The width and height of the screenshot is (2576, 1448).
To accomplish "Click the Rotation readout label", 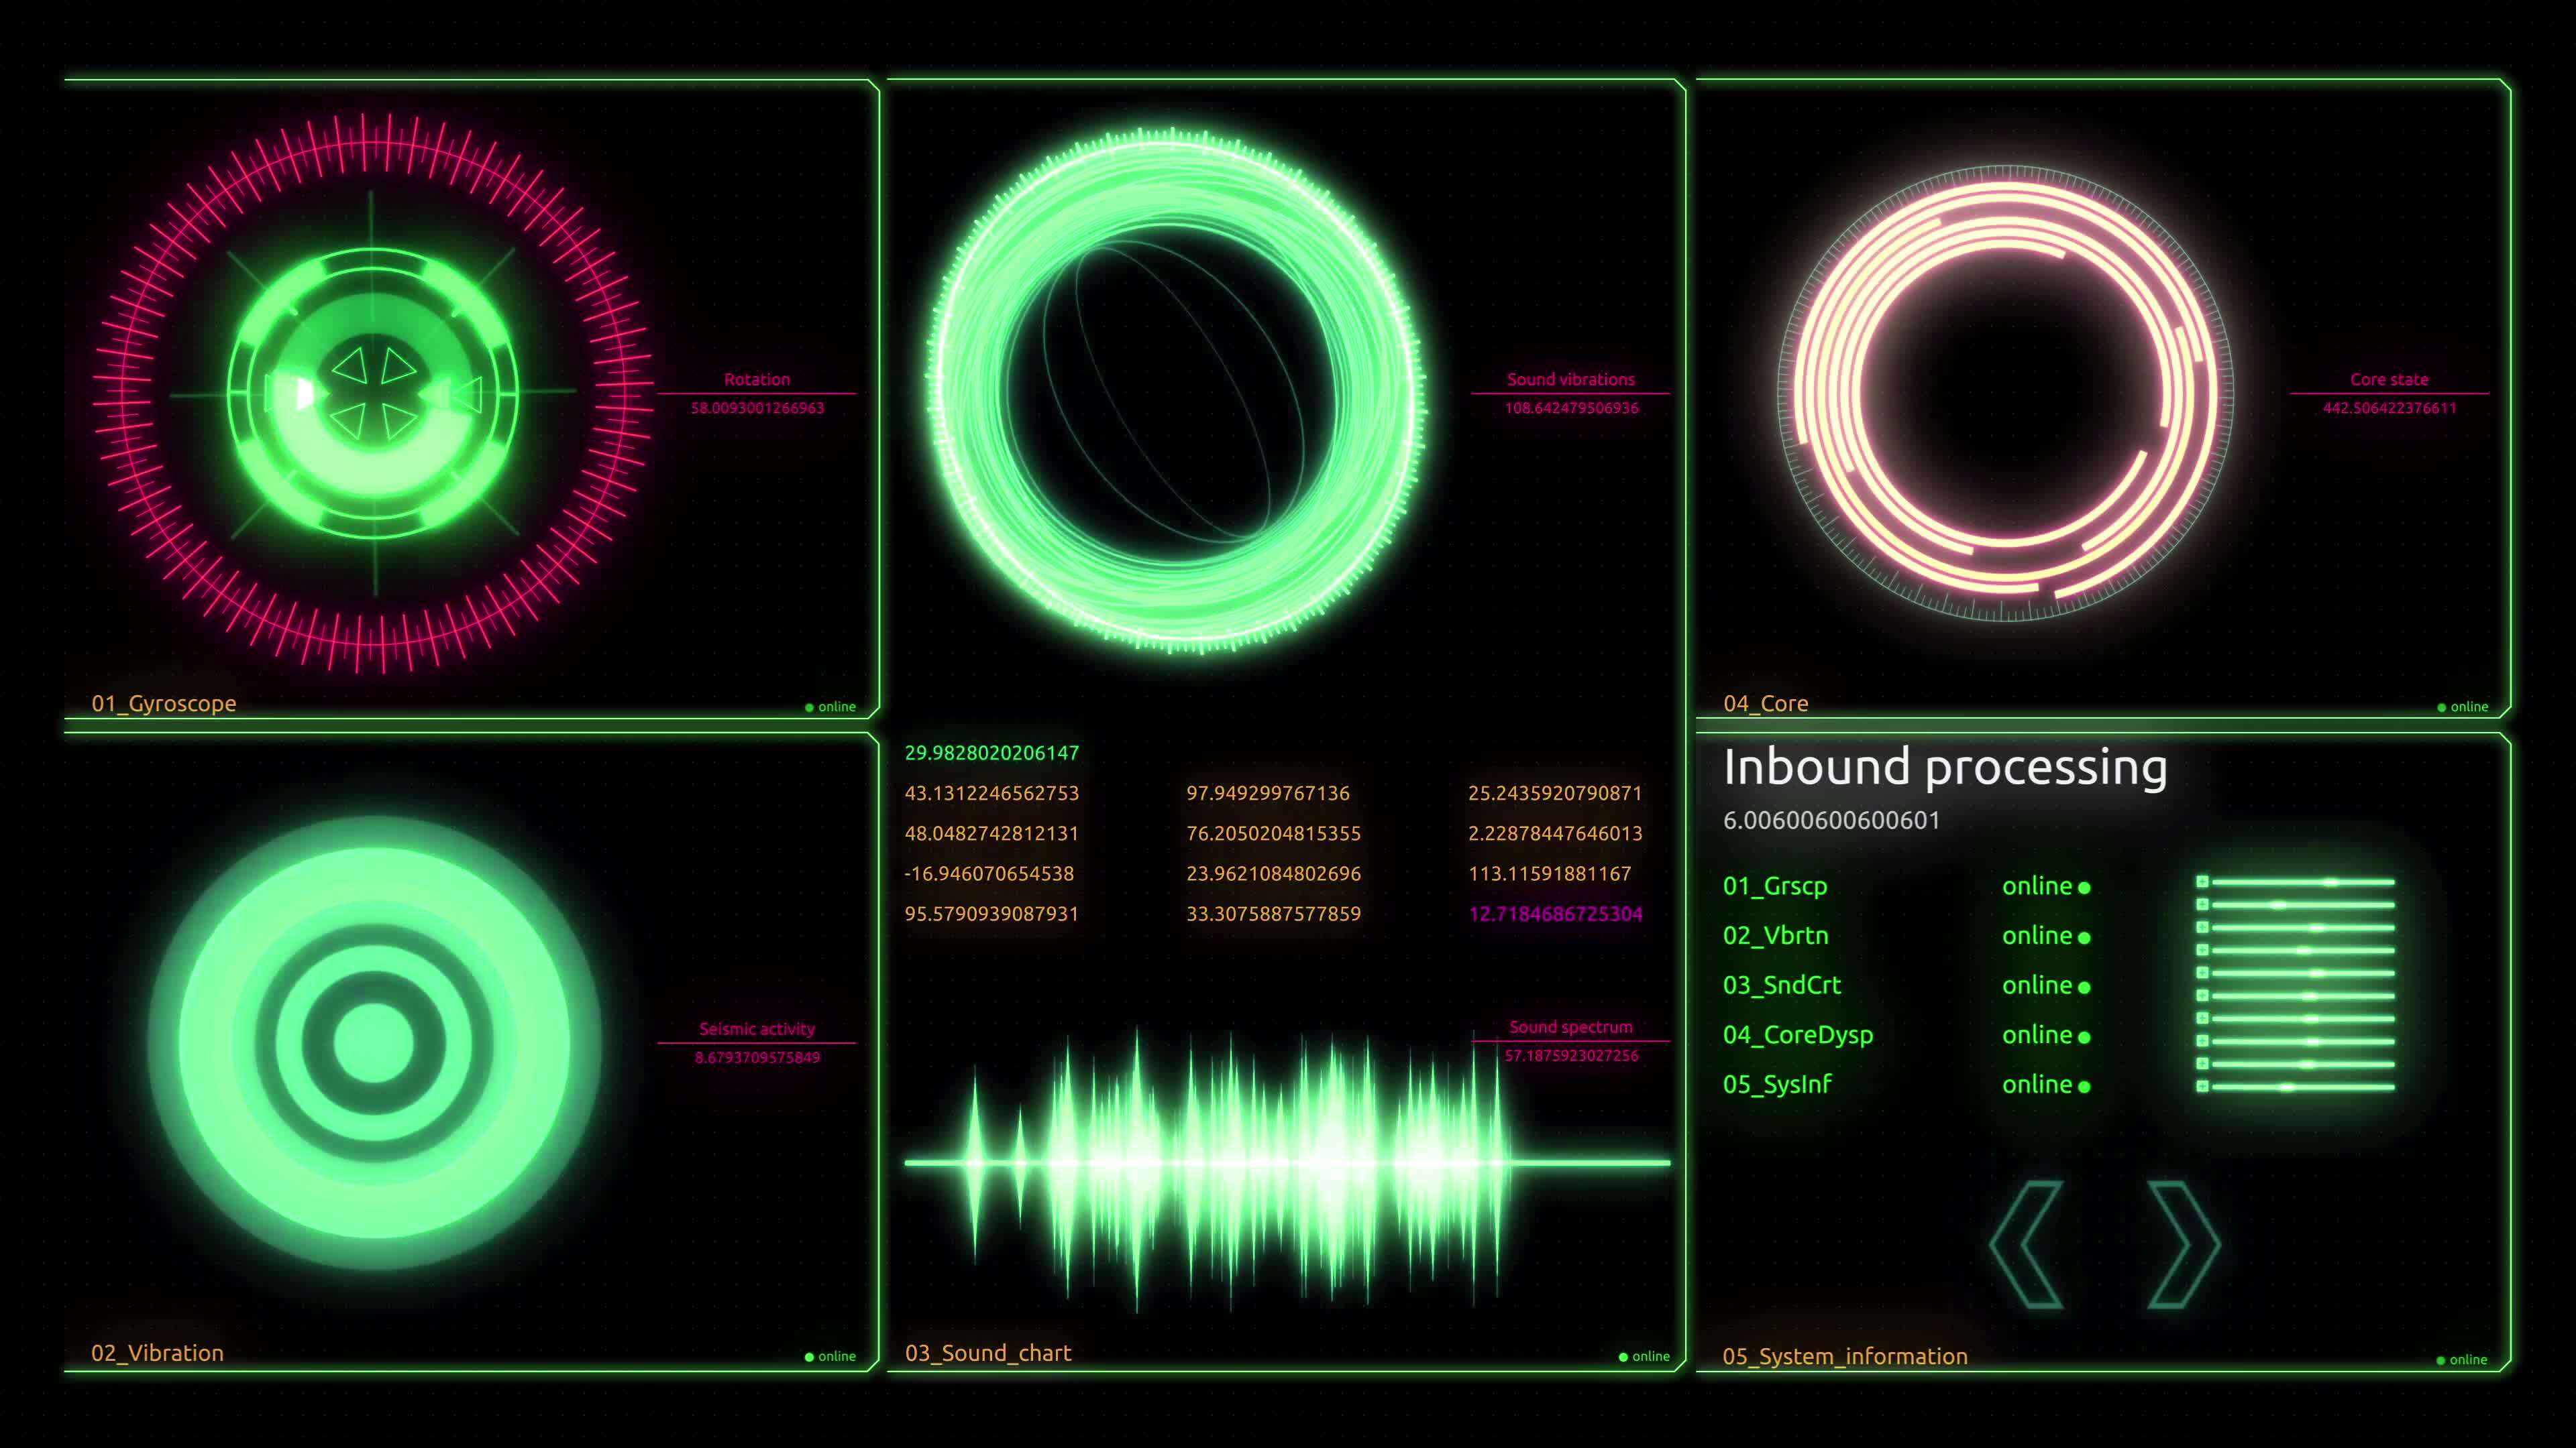I will pos(757,379).
